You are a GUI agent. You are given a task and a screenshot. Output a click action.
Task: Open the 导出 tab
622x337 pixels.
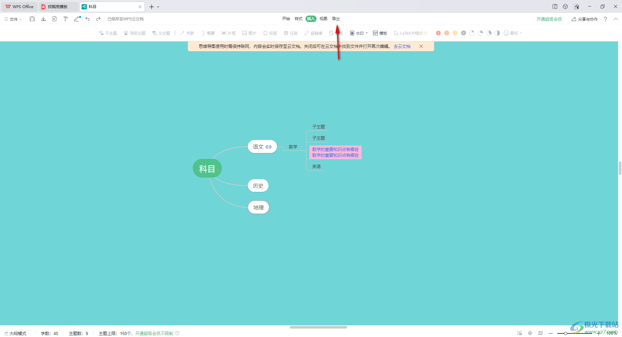coord(336,19)
